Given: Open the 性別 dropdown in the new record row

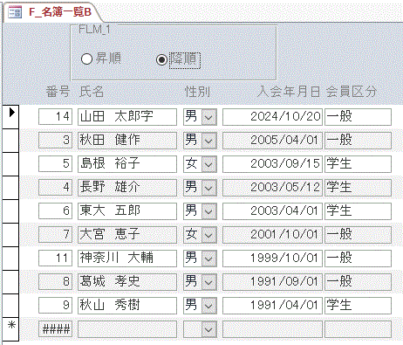Looking at the screenshot, I should (x=209, y=329).
